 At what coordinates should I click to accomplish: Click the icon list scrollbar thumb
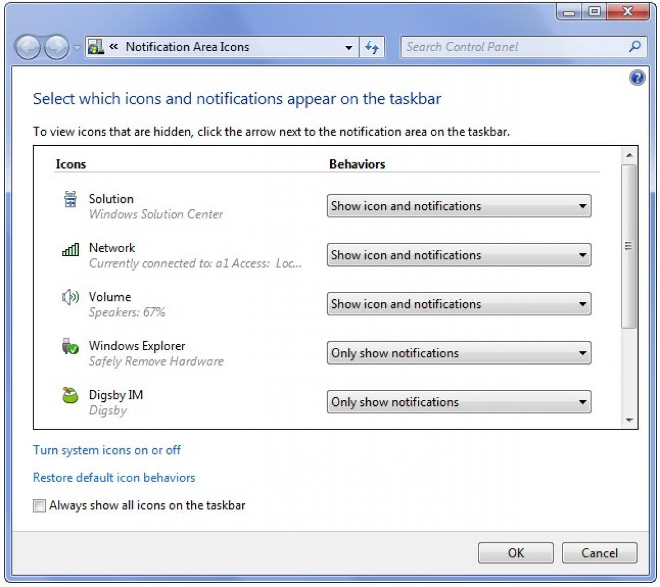[629, 246]
